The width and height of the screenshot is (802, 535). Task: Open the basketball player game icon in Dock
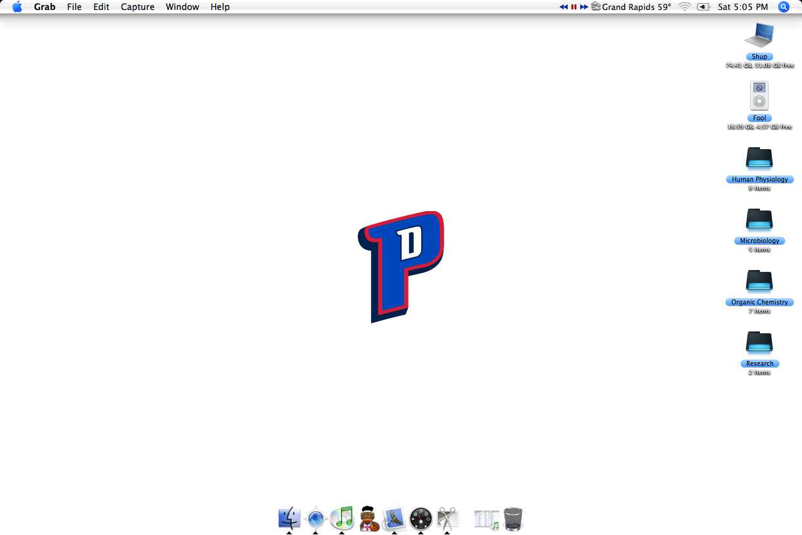tap(368, 519)
